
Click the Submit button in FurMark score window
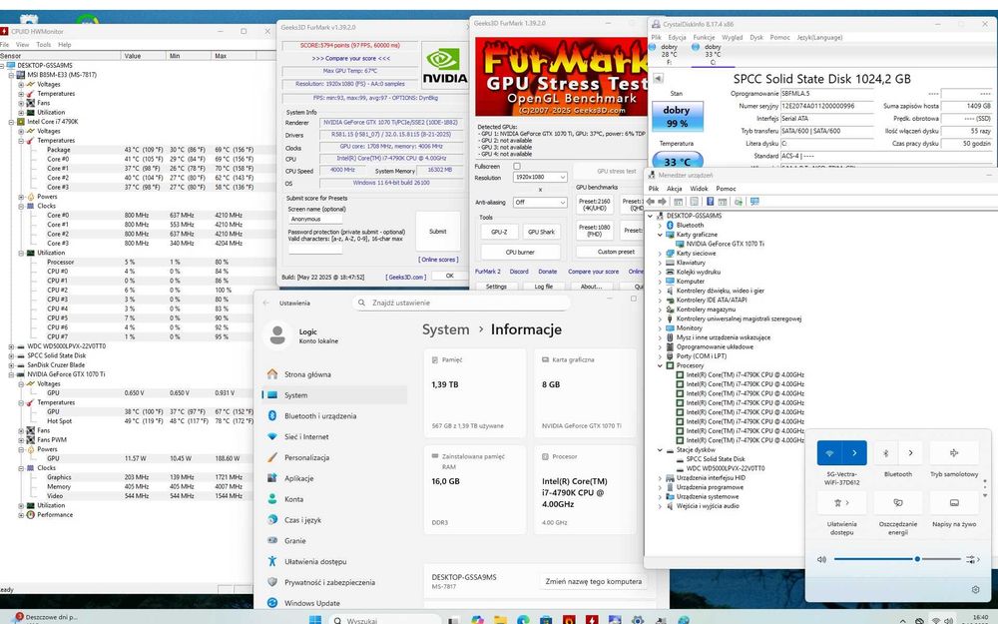pyautogui.click(x=438, y=232)
